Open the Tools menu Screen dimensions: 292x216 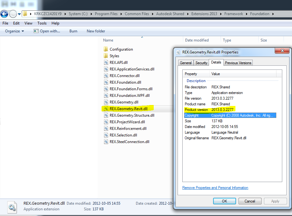click(x=42, y=23)
